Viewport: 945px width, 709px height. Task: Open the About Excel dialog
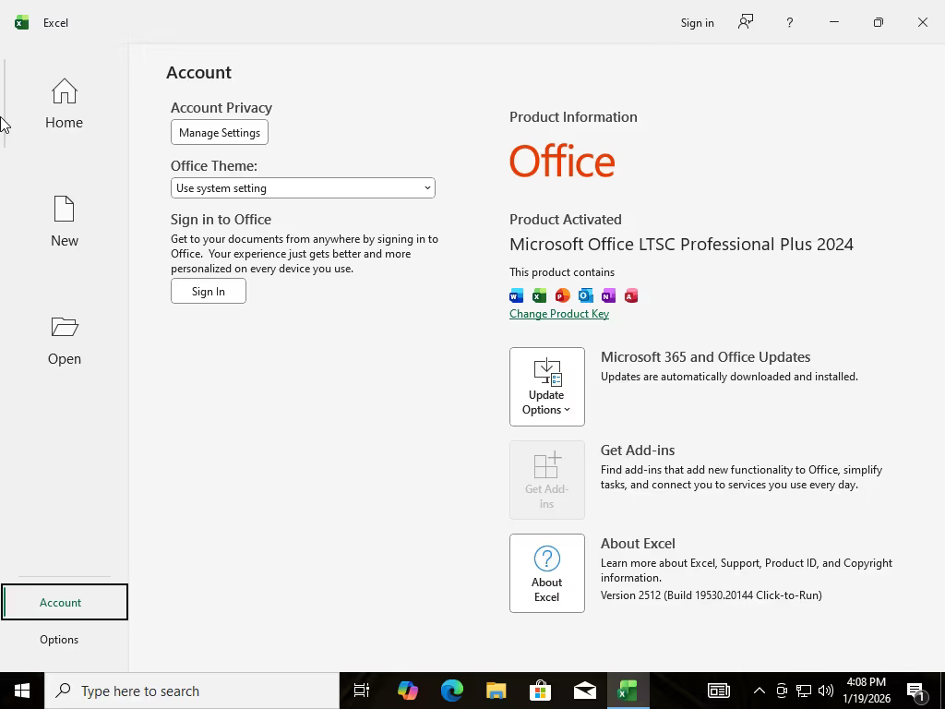tap(546, 572)
